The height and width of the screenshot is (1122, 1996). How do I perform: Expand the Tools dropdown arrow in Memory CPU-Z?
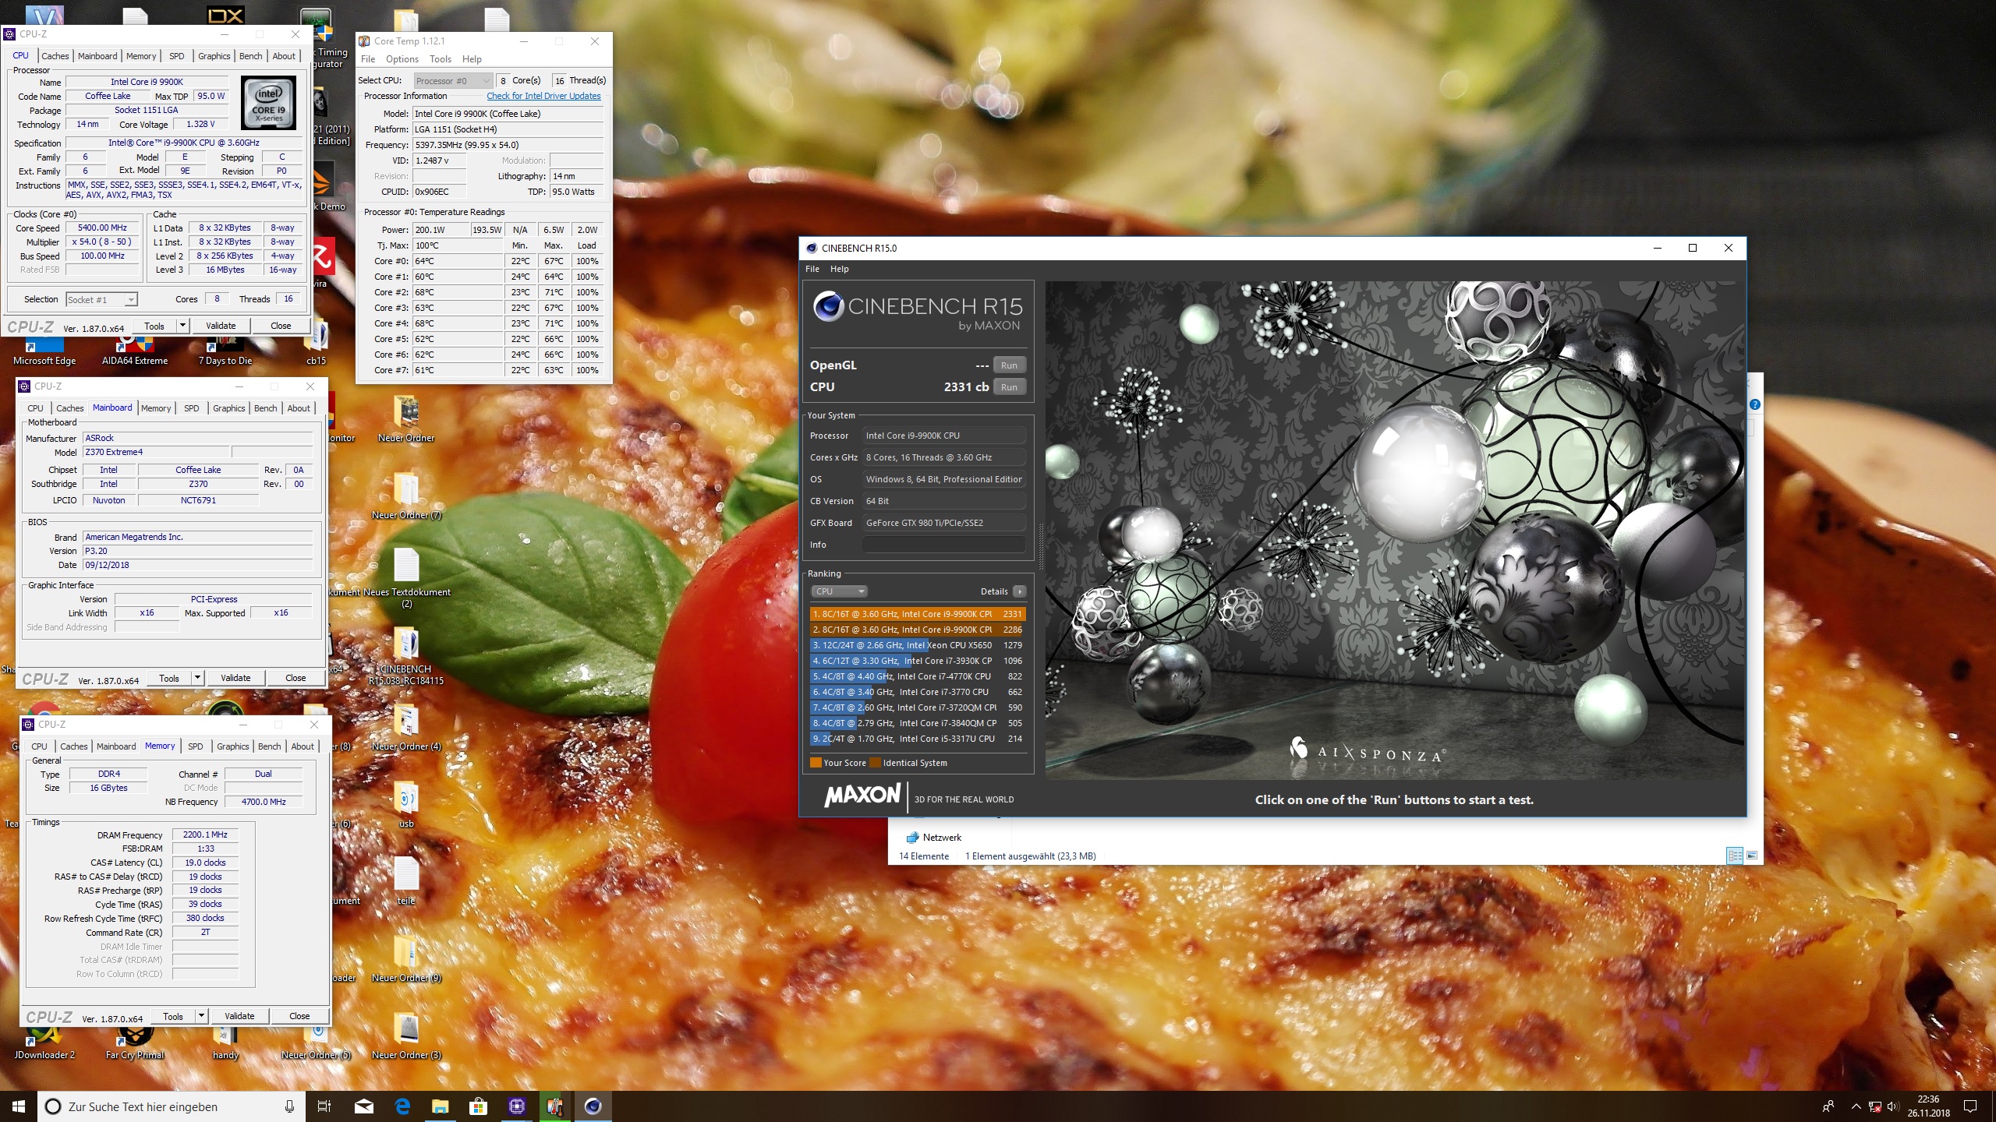pyautogui.click(x=201, y=1016)
